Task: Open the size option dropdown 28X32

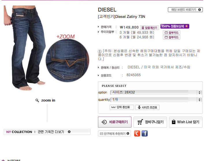Action: coord(156,92)
